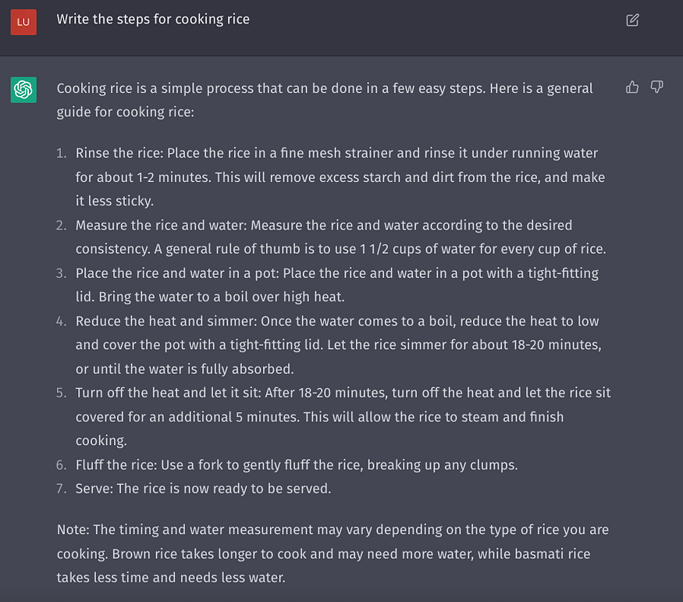Click the "Turn off the heat and let it sit" step
The height and width of the screenshot is (602, 683).
coord(168,393)
